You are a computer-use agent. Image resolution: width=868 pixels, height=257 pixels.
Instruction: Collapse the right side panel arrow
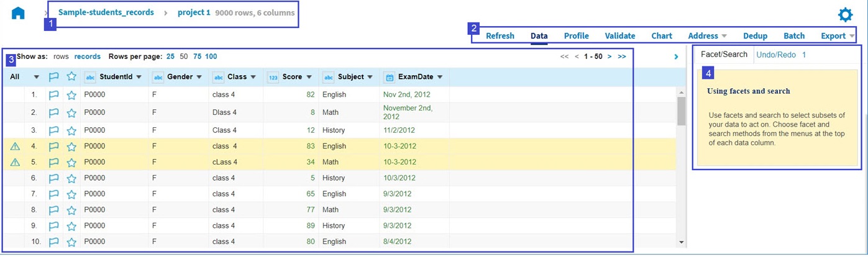677,57
